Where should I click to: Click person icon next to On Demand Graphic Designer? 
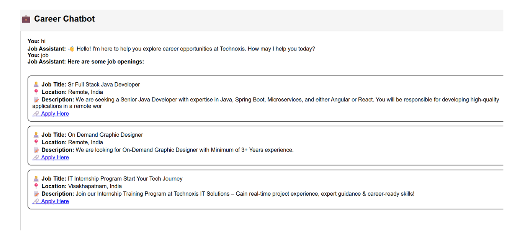coord(36,135)
